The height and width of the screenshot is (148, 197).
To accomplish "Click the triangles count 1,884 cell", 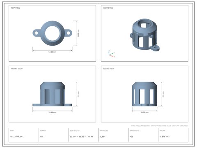I will coord(113,135).
